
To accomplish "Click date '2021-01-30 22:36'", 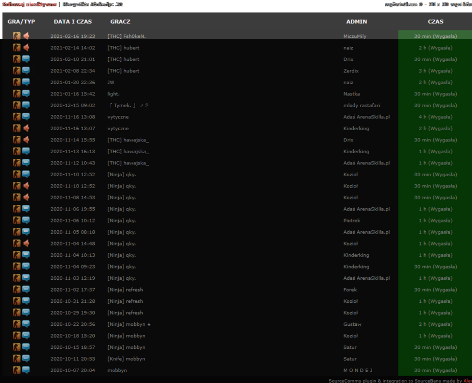I will (x=72, y=82).
